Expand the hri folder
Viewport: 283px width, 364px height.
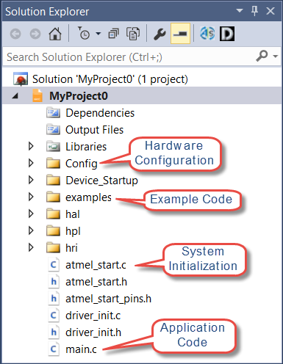(31, 247)
